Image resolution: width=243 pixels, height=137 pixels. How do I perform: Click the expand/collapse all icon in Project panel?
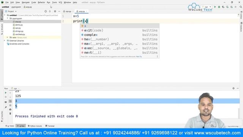[x=50, y=11]
